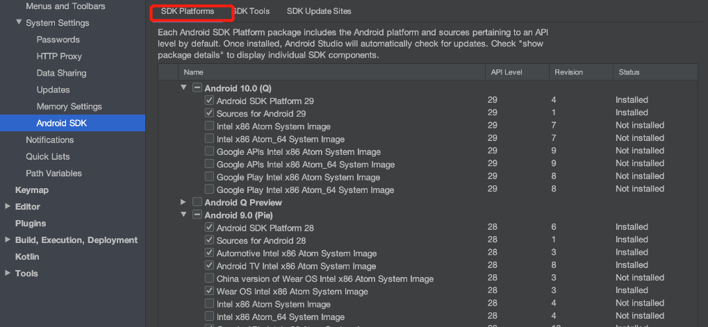Open HTTP Proxy settings
This screenshot has height=327, width=708.
pyautogui.click(x=59, y=56)
